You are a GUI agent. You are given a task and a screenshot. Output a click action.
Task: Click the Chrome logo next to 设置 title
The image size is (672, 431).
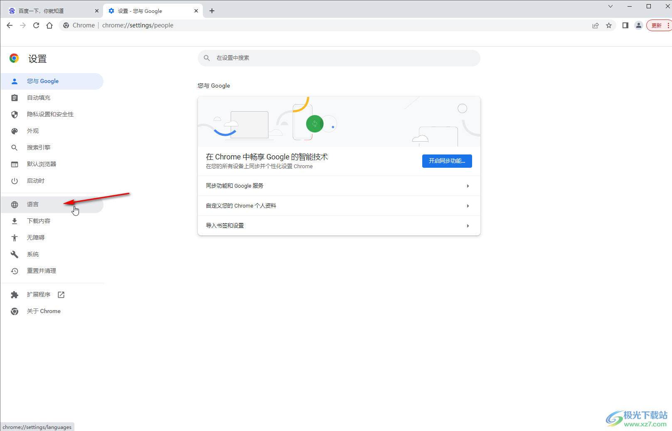(x=14, y=58)
